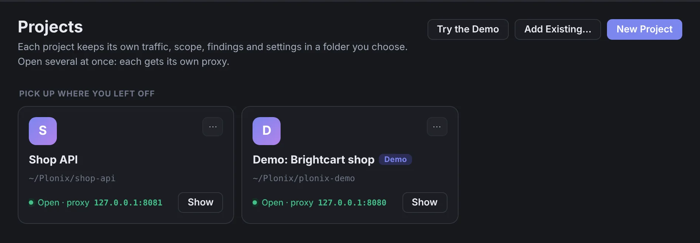Show the Demo: Brightcart shop project
This screenshot has width=700, height=243.
tap(425, 202)
